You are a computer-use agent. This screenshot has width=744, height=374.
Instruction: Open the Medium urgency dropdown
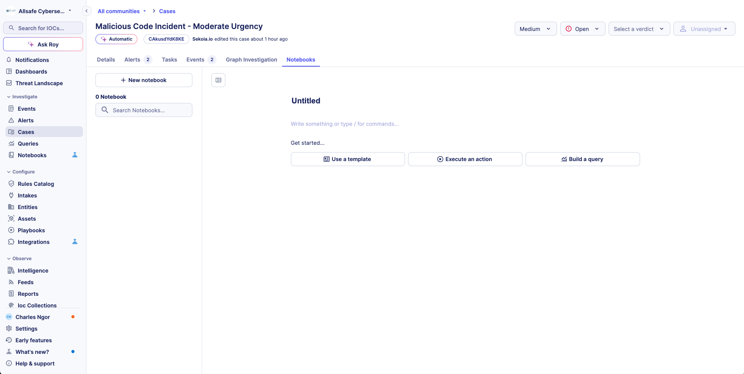tap(535, 29)
